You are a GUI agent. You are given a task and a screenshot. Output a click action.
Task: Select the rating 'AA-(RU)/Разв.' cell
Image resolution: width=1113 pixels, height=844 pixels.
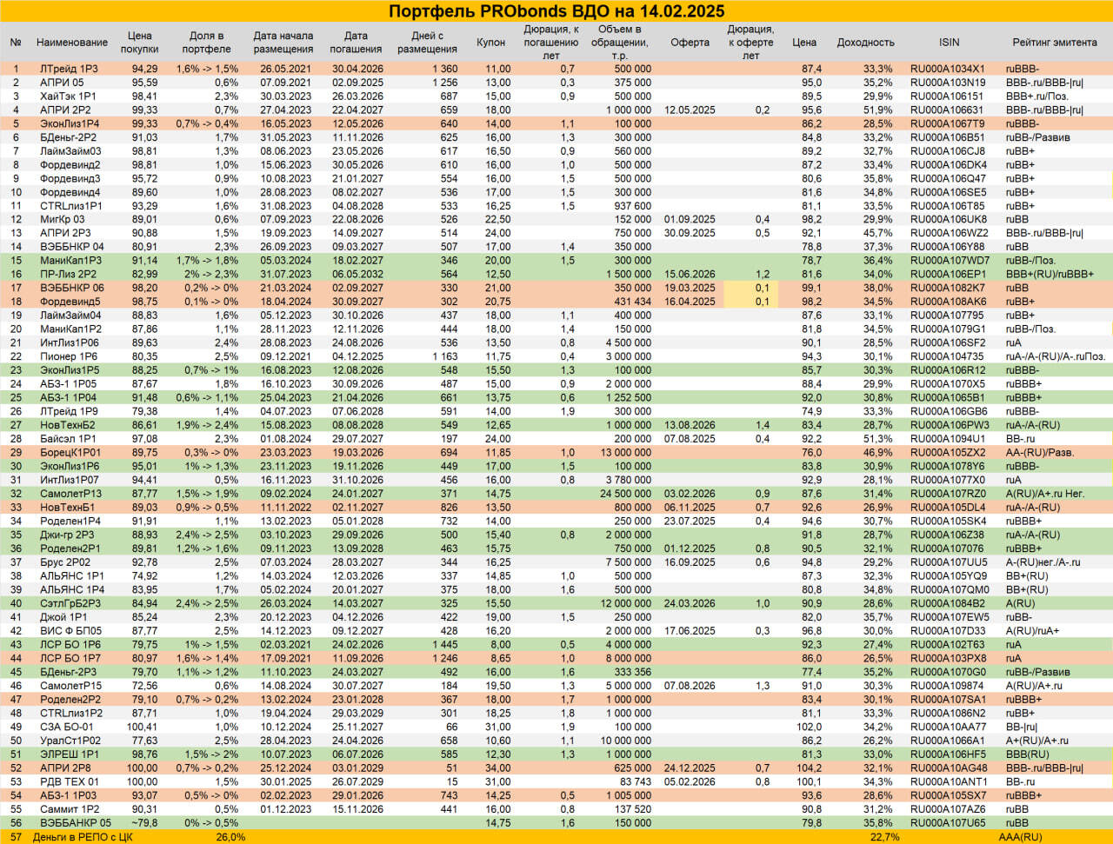(1040, 453)
